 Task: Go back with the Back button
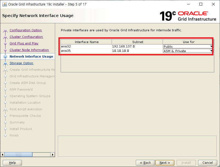pos(145,163)
